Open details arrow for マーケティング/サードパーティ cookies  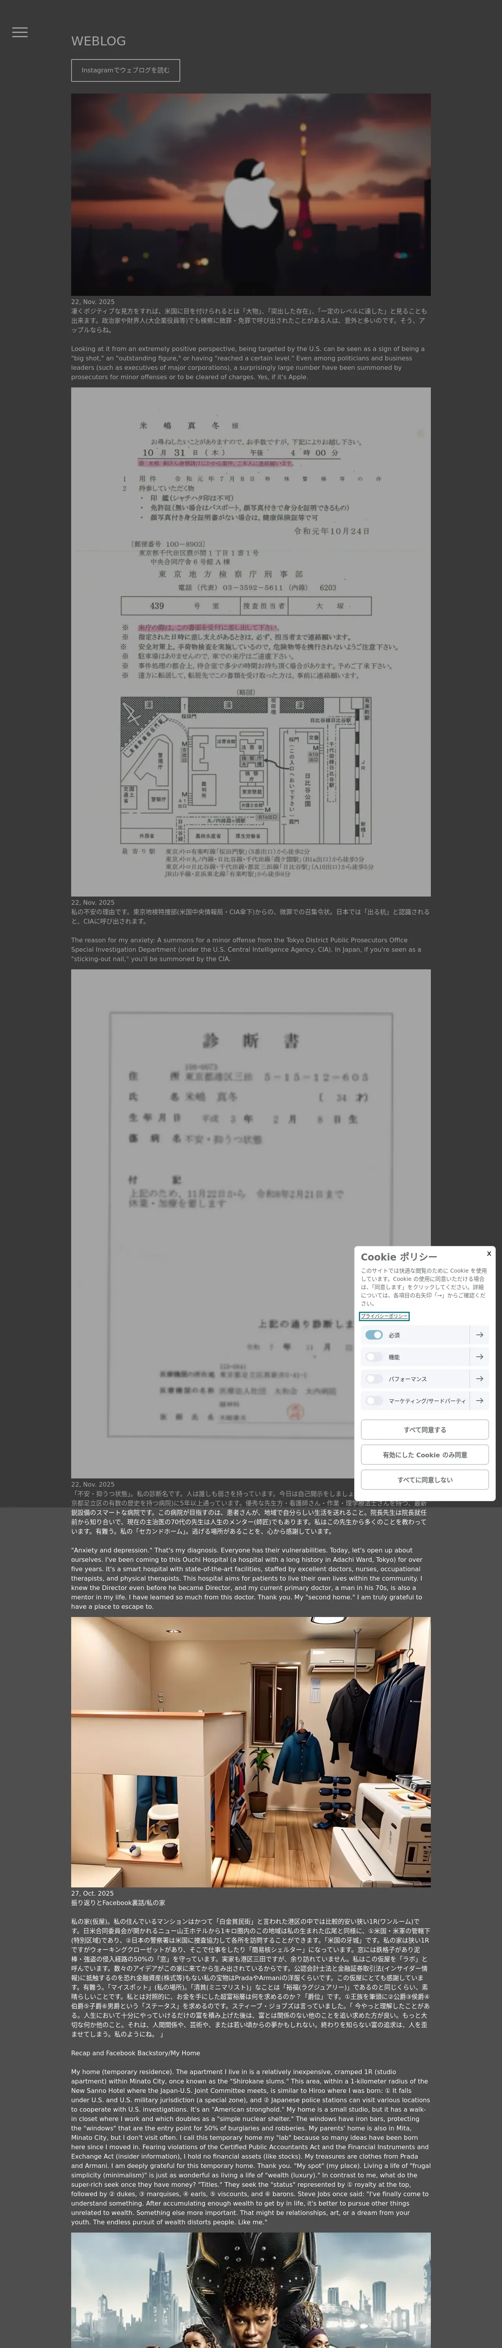[479, 1400]
